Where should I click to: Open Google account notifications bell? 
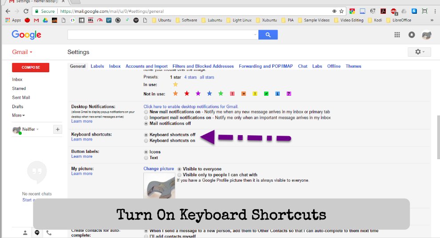tap(412, 35)
